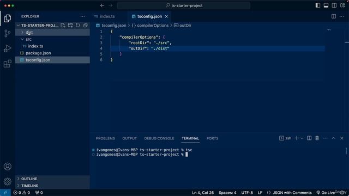Change encoding via UTF-8 status item

[x=247, y=193]
